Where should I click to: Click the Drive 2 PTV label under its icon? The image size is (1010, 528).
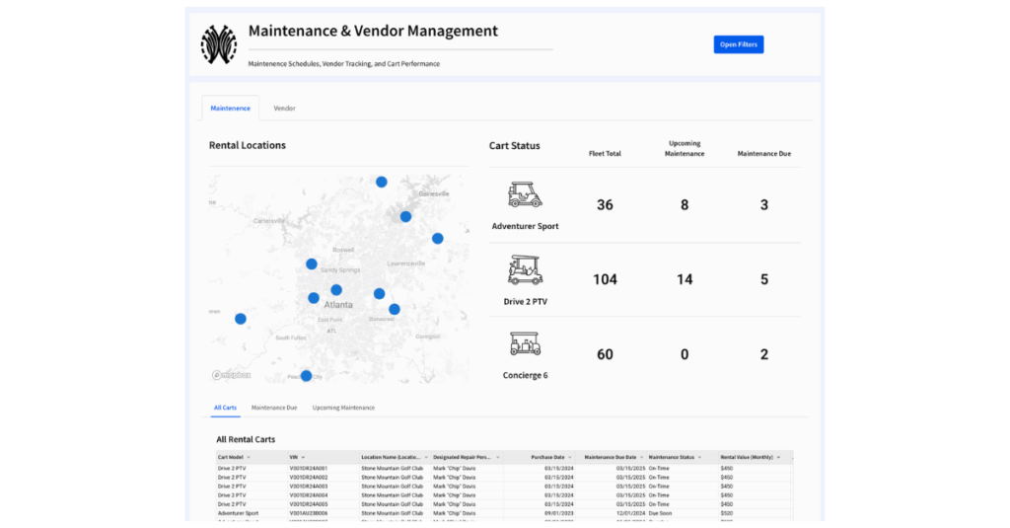(525, 302)
